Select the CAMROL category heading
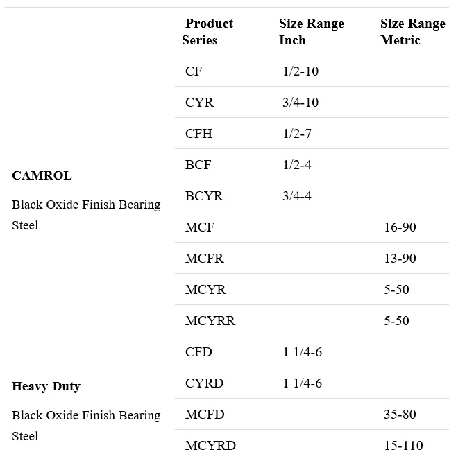 [x=42, y=176]
